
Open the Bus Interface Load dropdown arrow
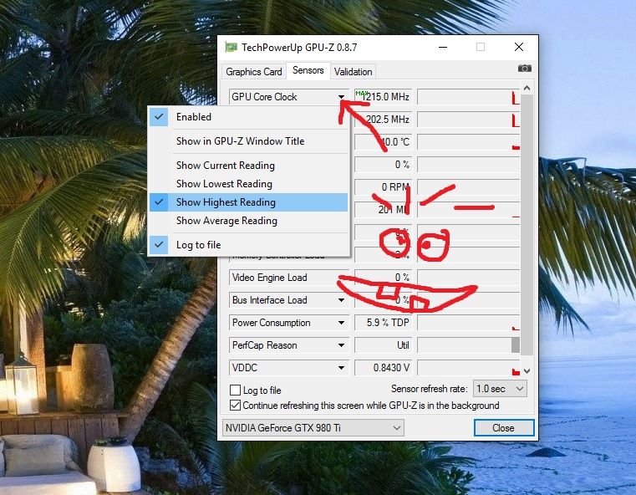[x=342, y=300]
